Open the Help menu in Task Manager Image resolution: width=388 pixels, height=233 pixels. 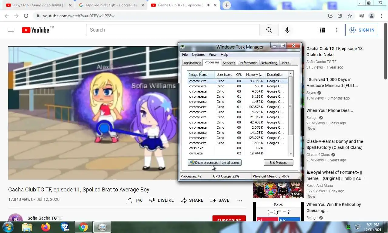coord(224,55)
